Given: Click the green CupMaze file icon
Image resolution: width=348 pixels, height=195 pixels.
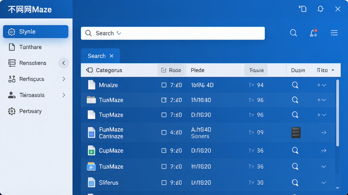Looking at the screenshot, I should (x=91, y=150).
